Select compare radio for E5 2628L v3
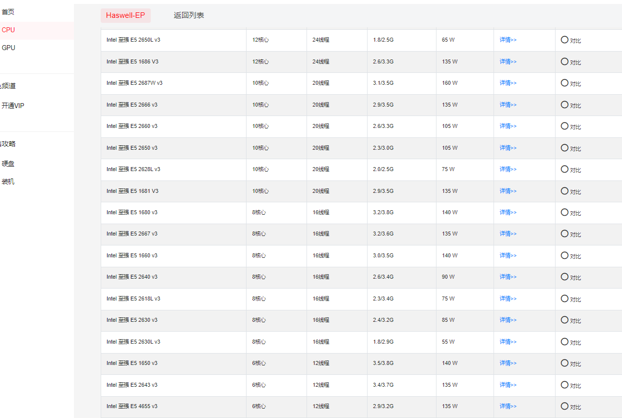Screen dimensions: 622x418 [564, 169]
